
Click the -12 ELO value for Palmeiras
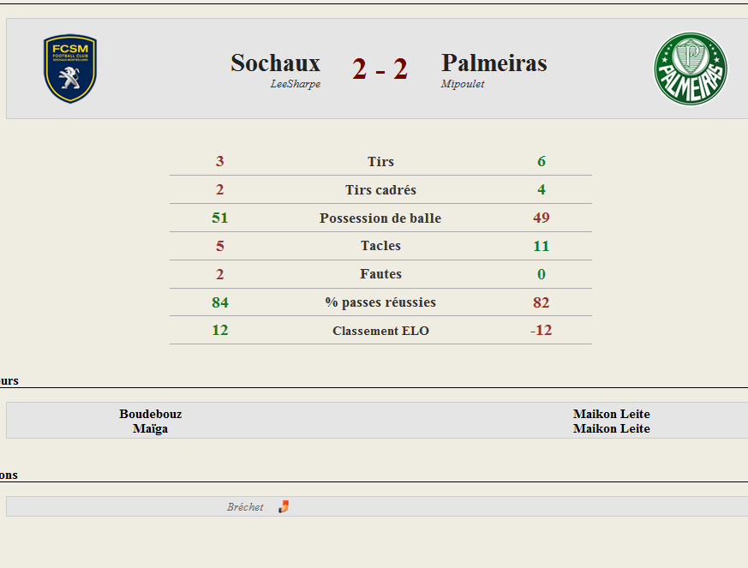541,330
